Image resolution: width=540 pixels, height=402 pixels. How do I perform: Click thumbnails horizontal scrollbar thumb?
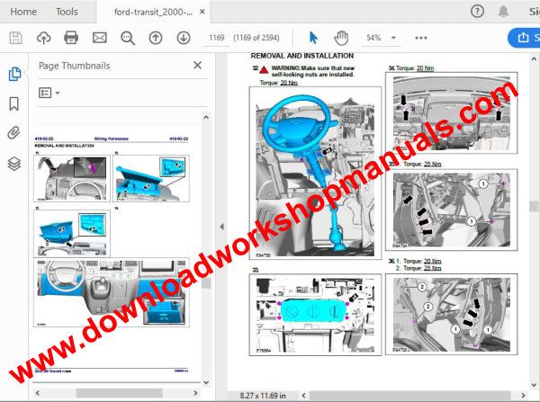click(119, 393)
